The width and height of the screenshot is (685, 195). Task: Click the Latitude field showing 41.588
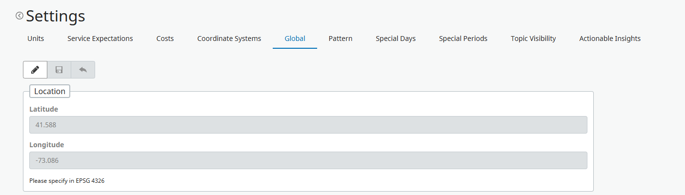pos(308,125)
